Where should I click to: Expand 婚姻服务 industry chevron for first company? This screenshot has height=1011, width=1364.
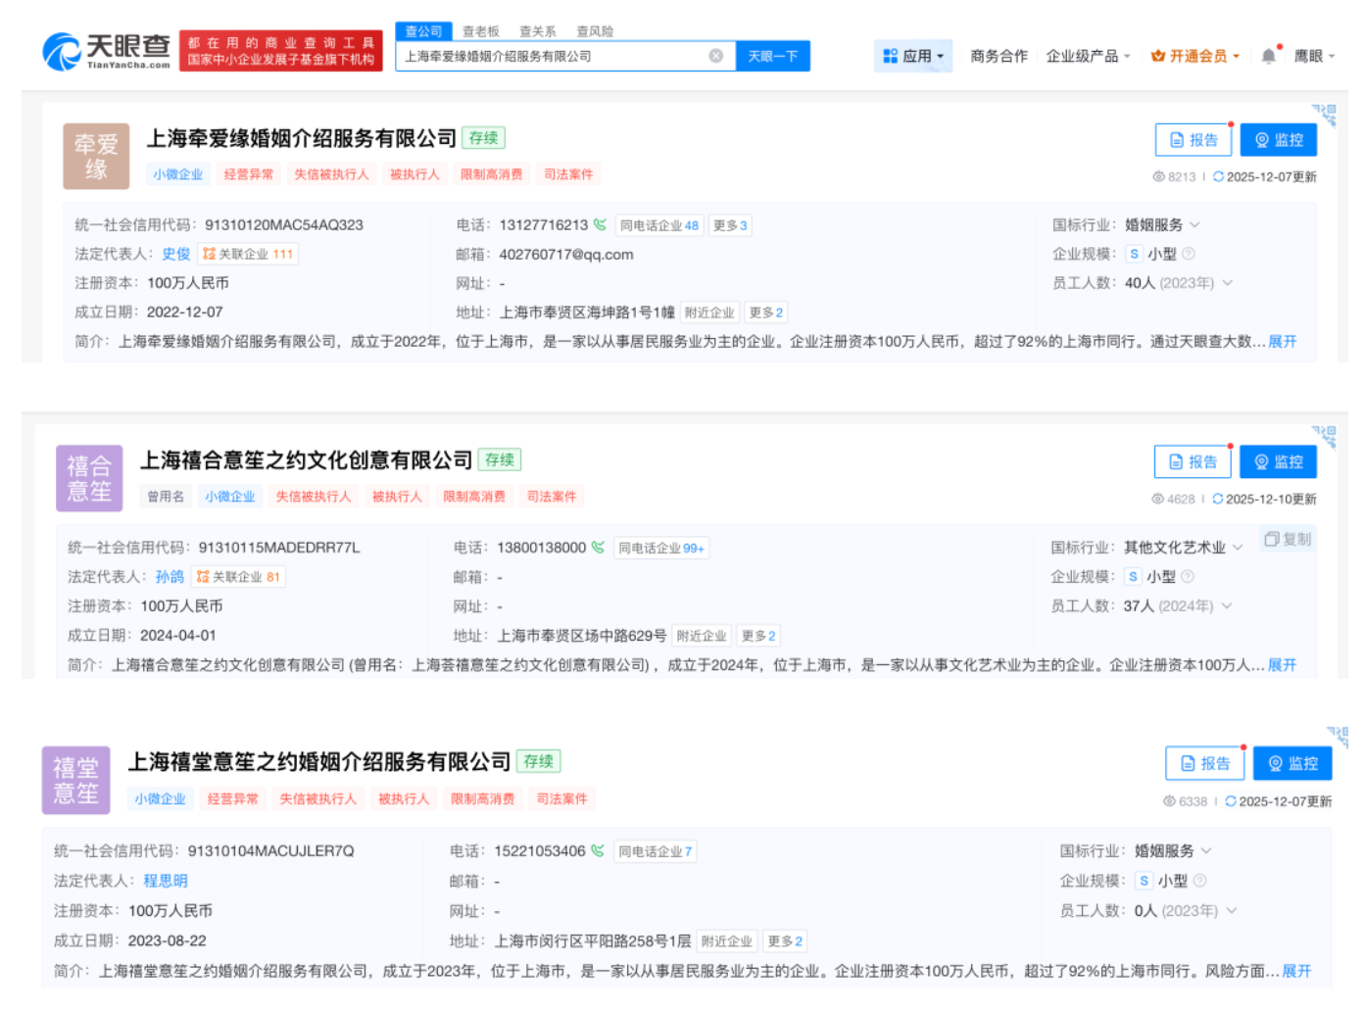point(1194,225)
